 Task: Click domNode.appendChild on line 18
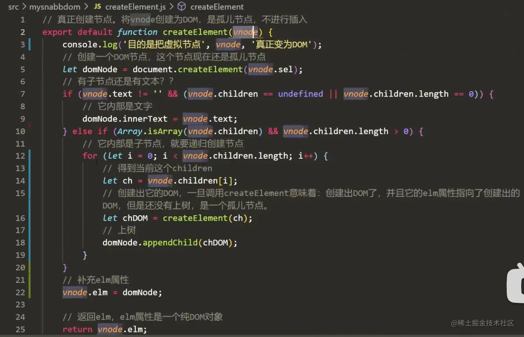click(150, 243)
